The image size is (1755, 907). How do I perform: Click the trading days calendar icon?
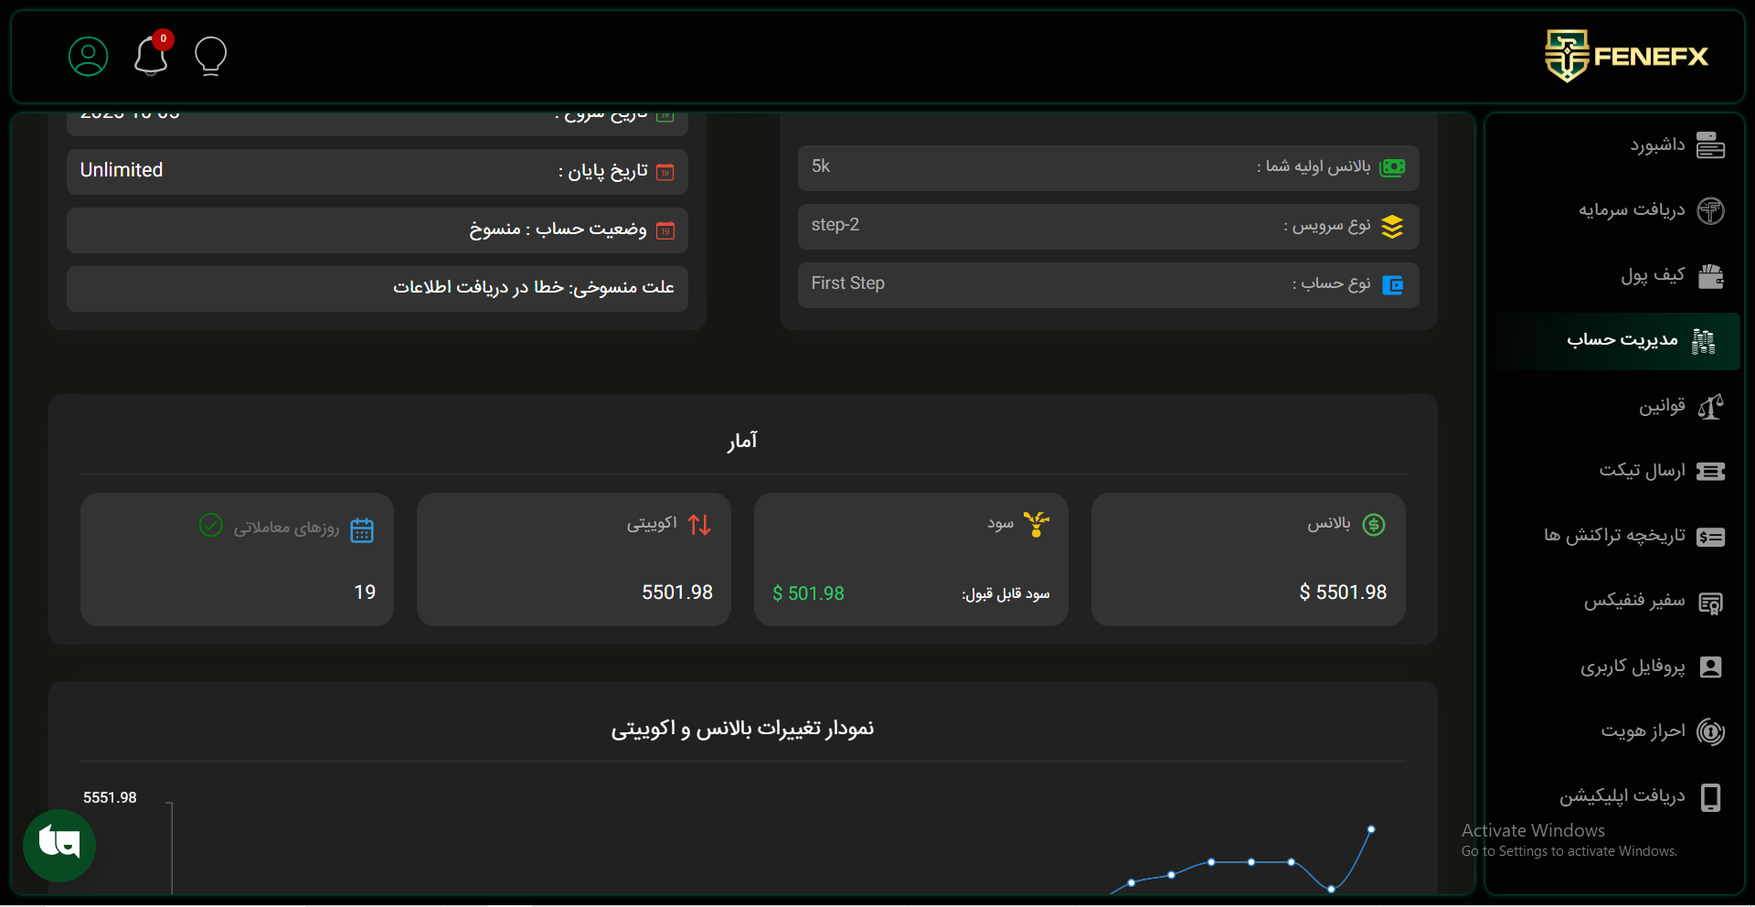[362, 530]
